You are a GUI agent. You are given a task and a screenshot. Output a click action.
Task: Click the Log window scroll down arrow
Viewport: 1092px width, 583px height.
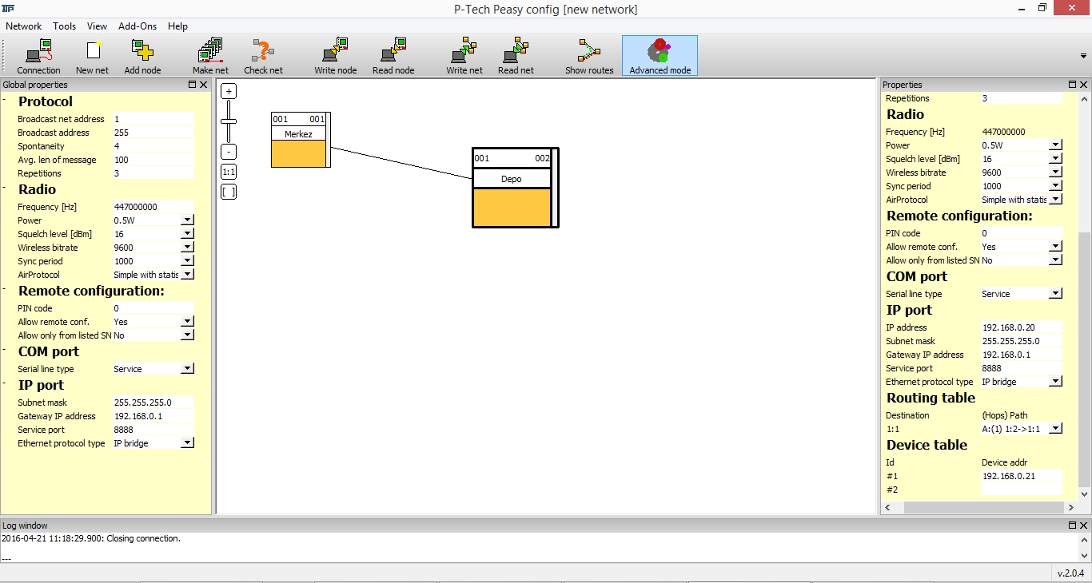coord(1085,556)
